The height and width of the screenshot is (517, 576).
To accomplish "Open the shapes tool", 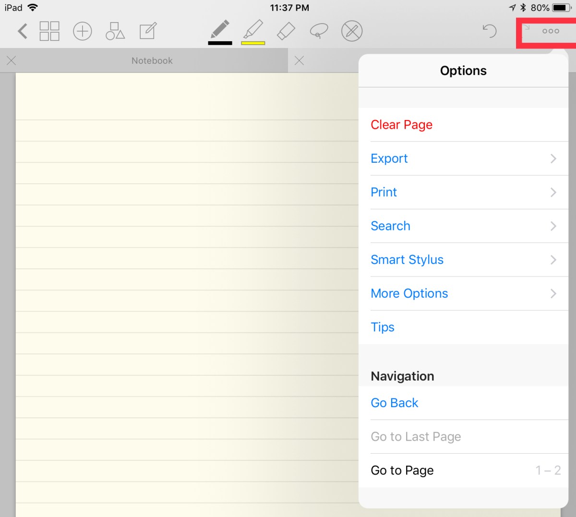I will 115,32.
